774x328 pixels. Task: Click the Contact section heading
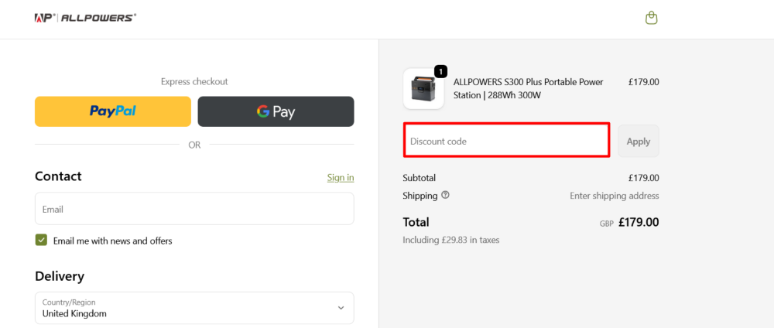[x=58, y=176]
